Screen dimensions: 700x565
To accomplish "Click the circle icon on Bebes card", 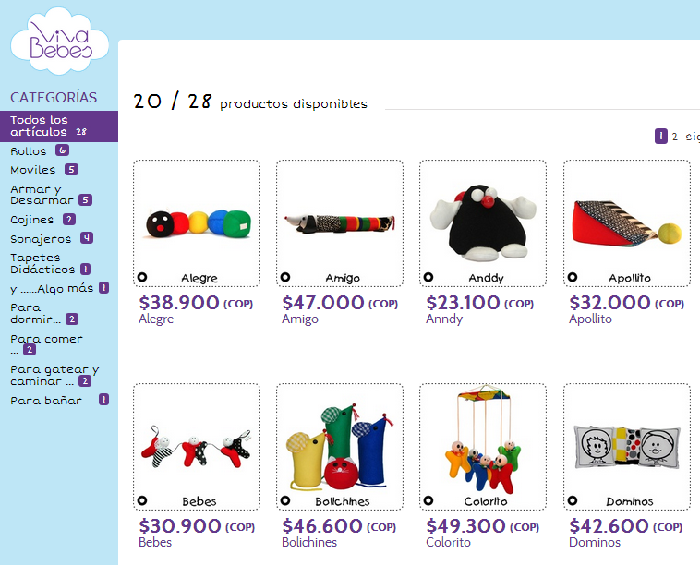I will 142,500.
